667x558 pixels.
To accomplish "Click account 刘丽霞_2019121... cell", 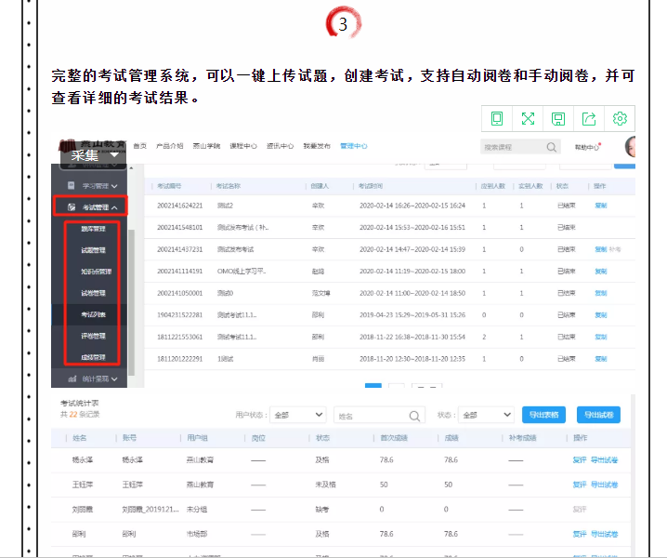I will pos(150,510).
